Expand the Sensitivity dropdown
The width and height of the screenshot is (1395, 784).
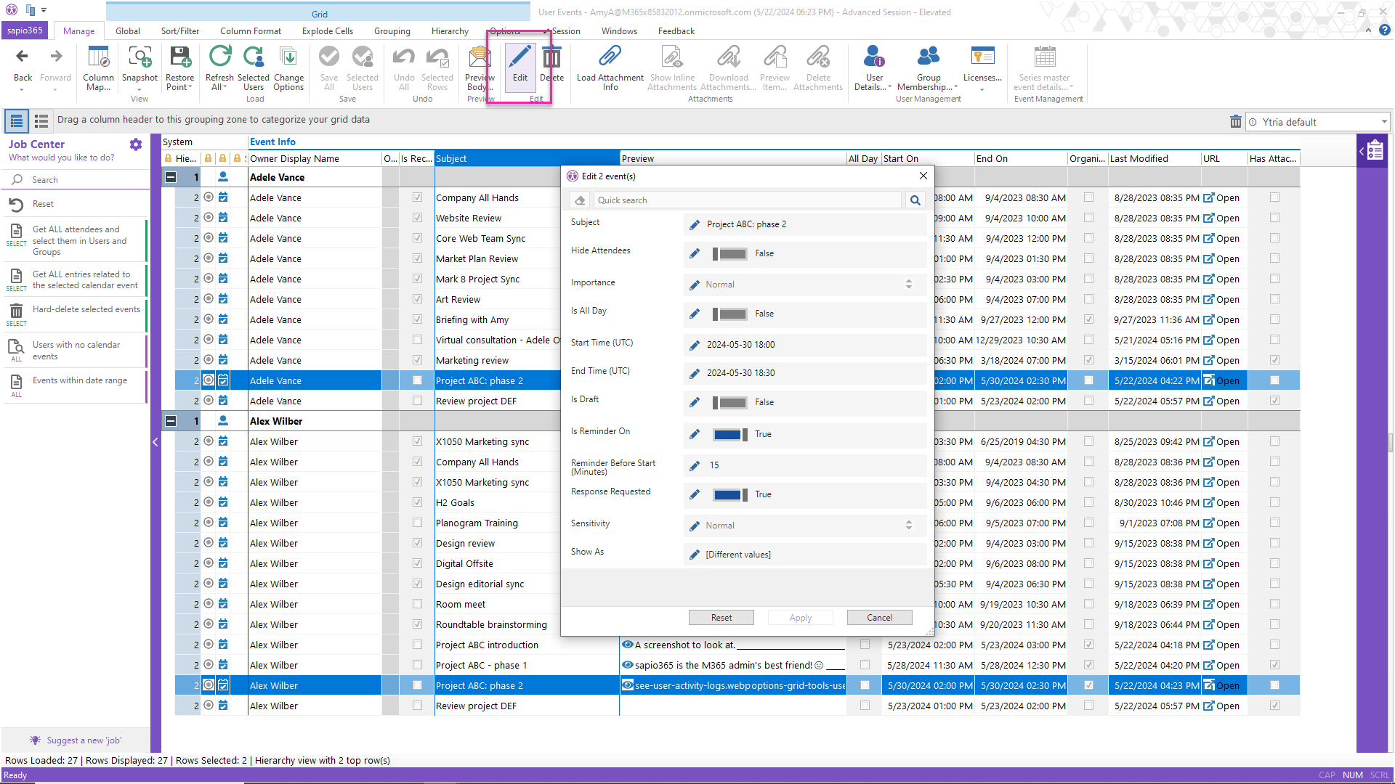click(909, 525)
